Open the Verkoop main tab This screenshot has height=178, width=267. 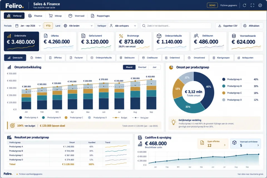tap(14, 16)
